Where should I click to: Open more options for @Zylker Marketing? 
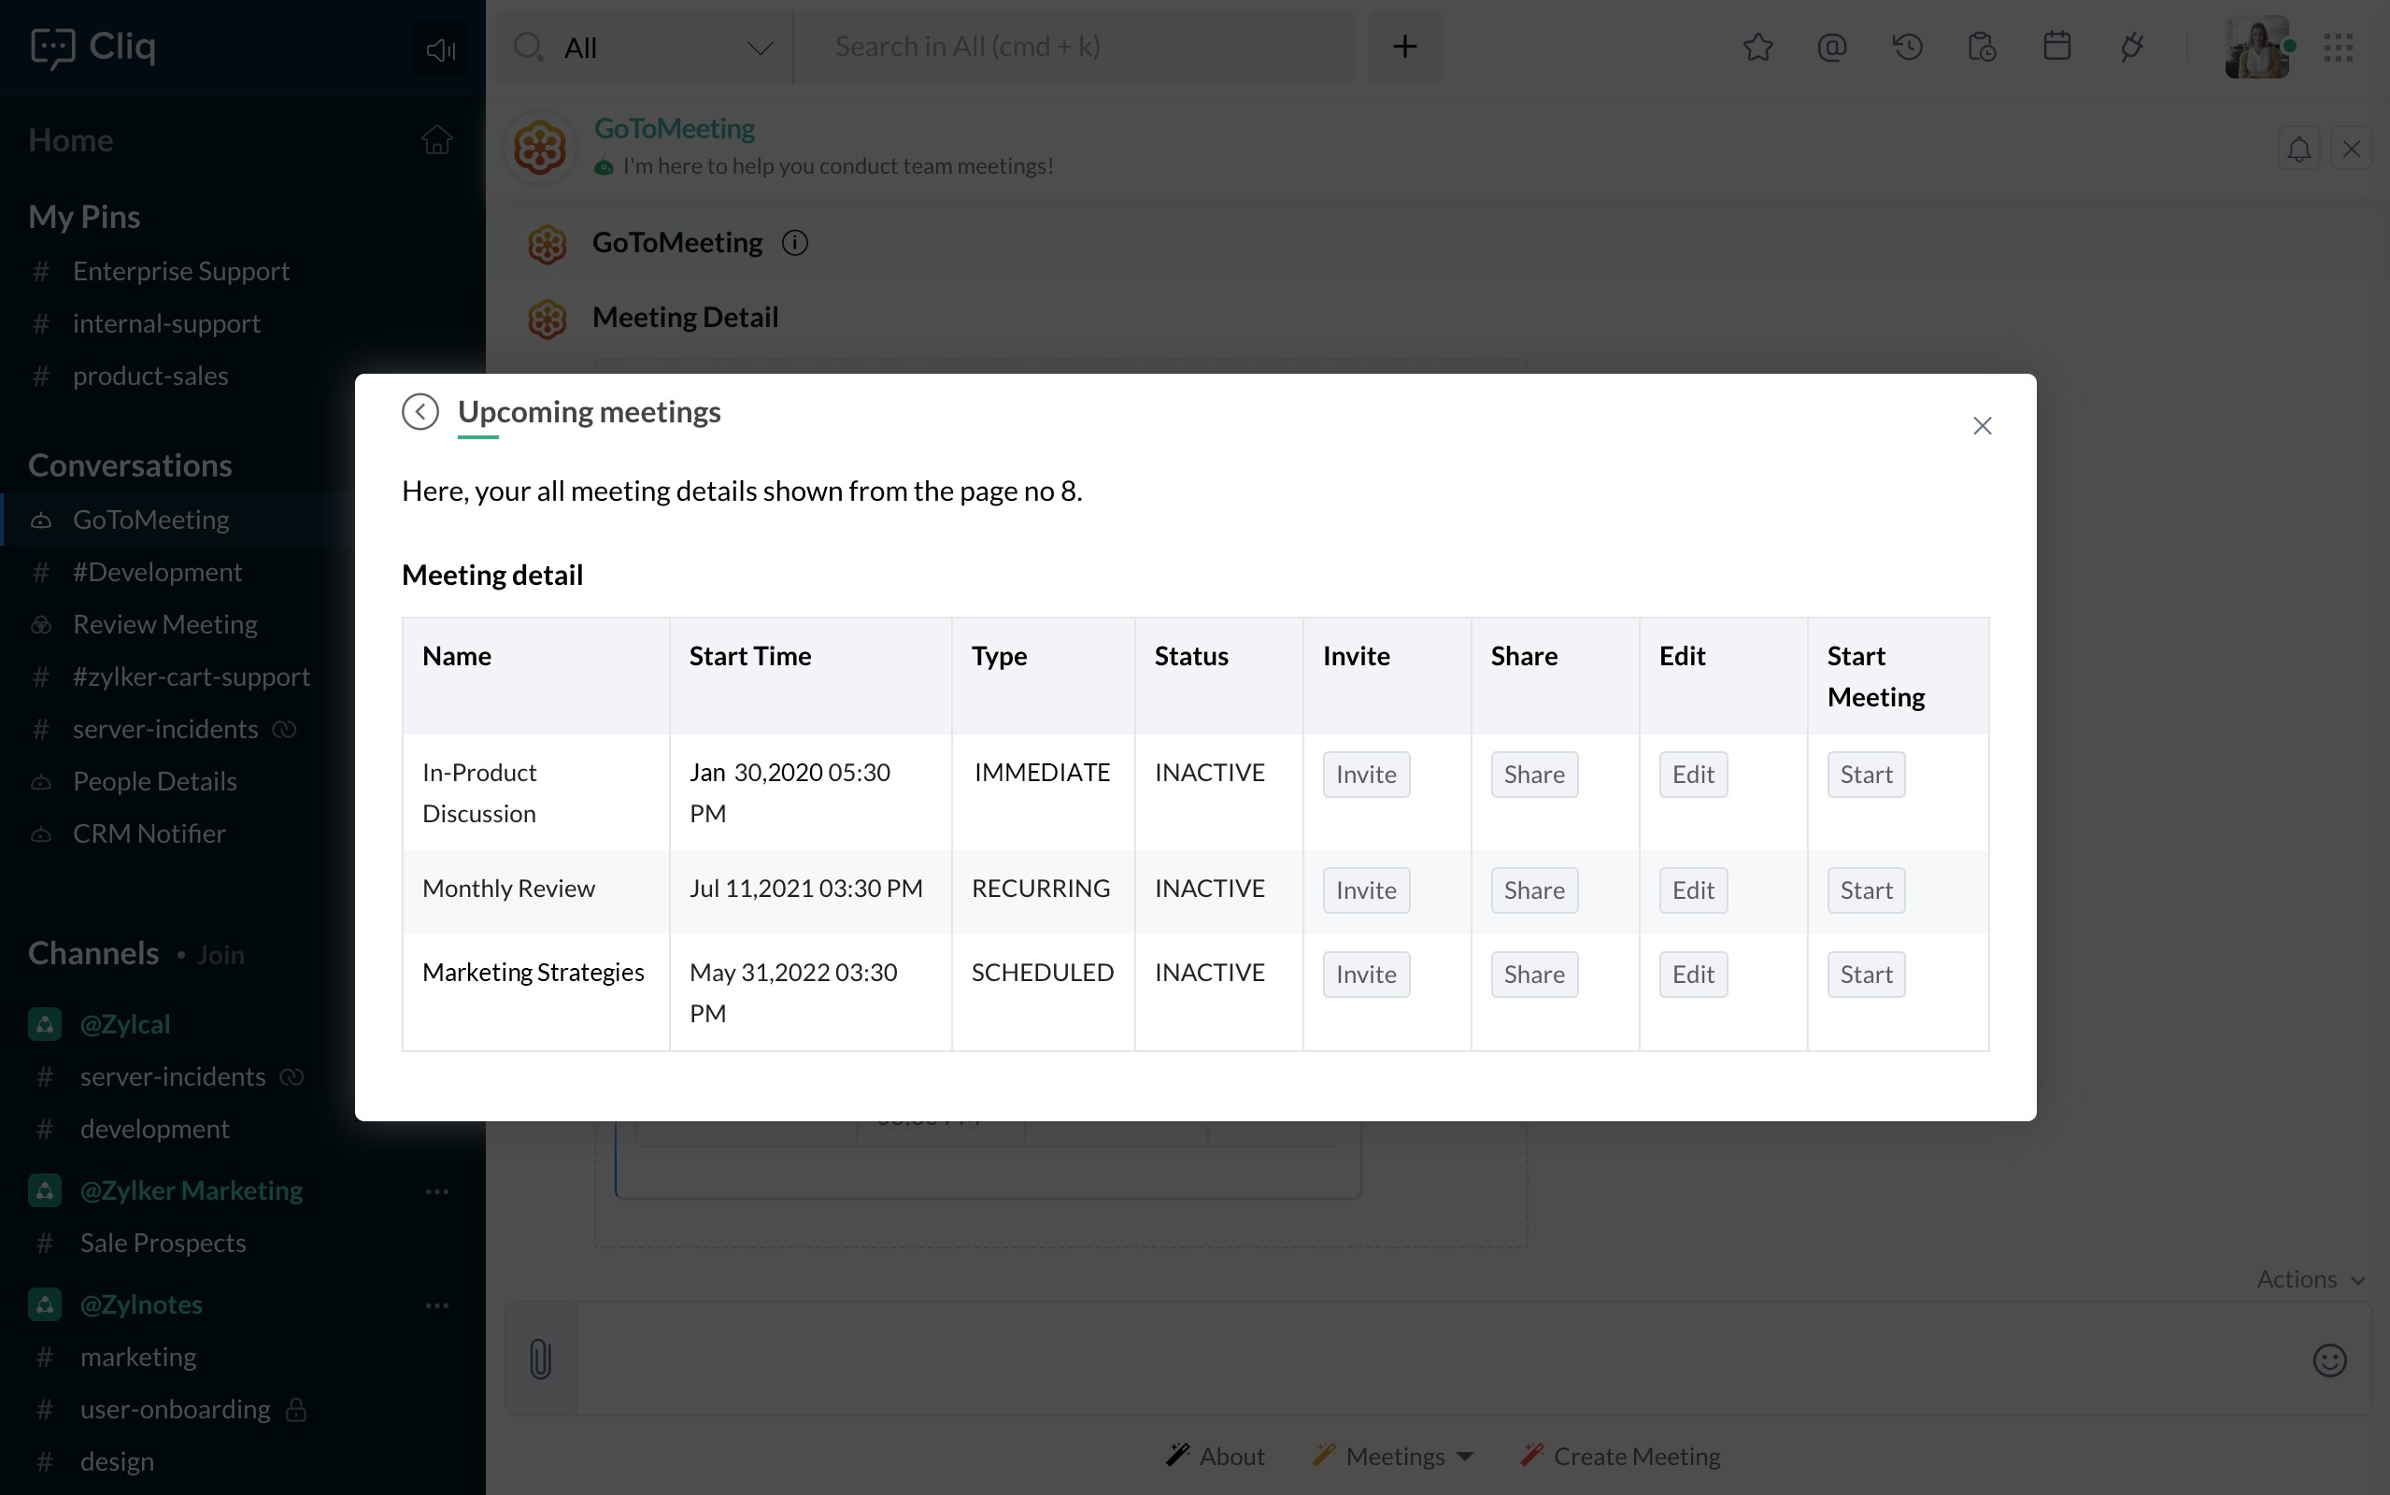click(x=437, y=1191)
